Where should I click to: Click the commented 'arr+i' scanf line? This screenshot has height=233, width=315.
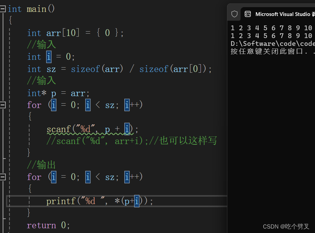click(x=132, y=141)
